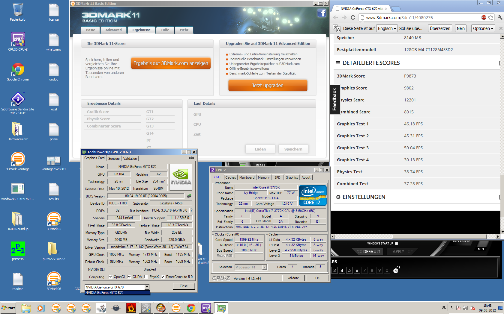Click the FurMark taskbar icon
The height and width of the screenshot is (319, 504).
(x=131, y=308)
